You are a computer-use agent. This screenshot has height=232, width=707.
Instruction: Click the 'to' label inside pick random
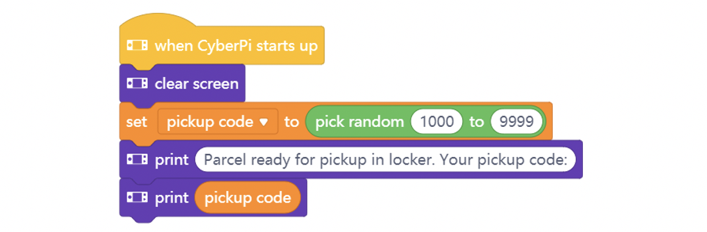477,122
